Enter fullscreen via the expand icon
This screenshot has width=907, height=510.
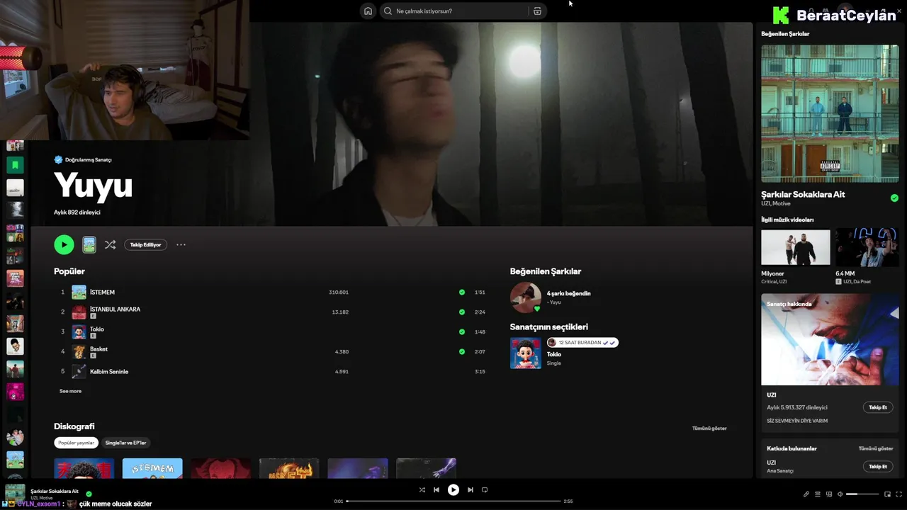[898, 494]
